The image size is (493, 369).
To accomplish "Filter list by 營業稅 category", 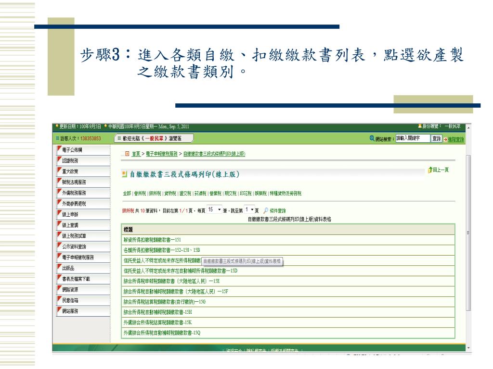I will 215,193.
